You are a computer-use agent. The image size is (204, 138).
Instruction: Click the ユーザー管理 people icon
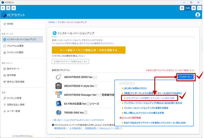tap(5, 111)
